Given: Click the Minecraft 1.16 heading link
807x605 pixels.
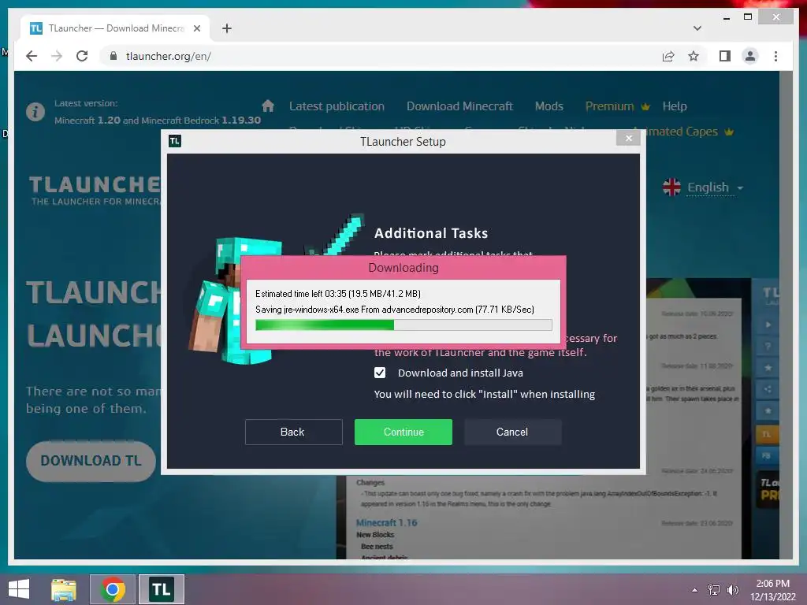Looking at the screenshot, I should [x=386, y=523].
